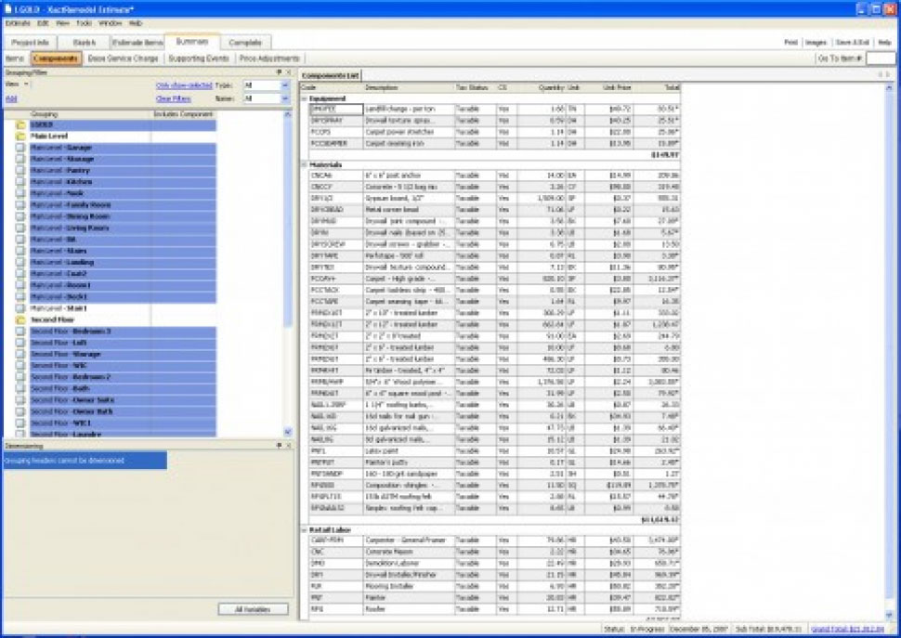Open the Type filter dropdown

tap(285, 85)
